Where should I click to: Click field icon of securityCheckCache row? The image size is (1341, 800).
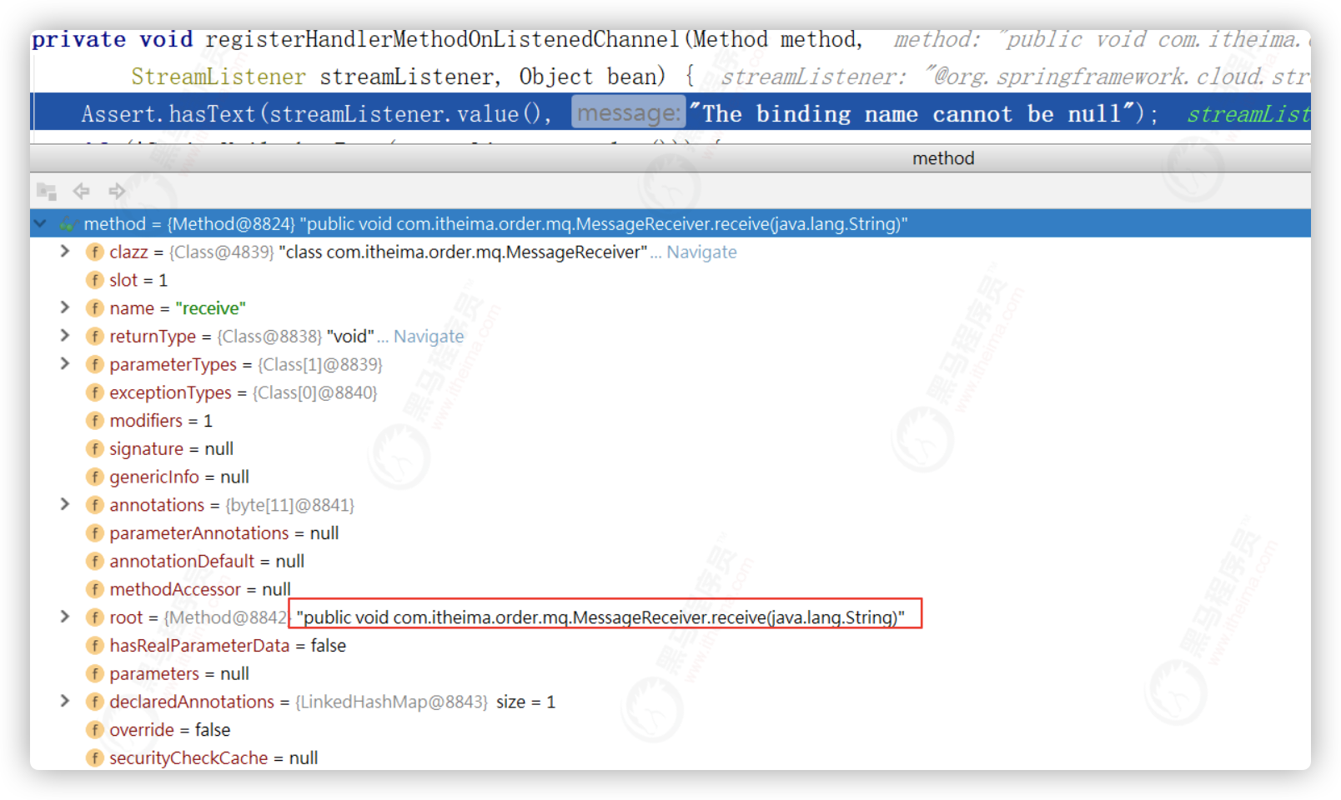[x=95, y=758]
